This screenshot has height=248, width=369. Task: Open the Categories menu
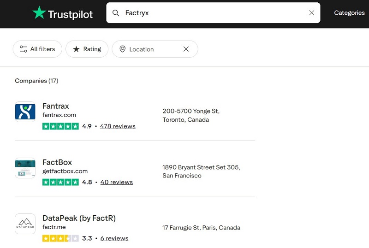pyautogui.click(x=349, y=13)
